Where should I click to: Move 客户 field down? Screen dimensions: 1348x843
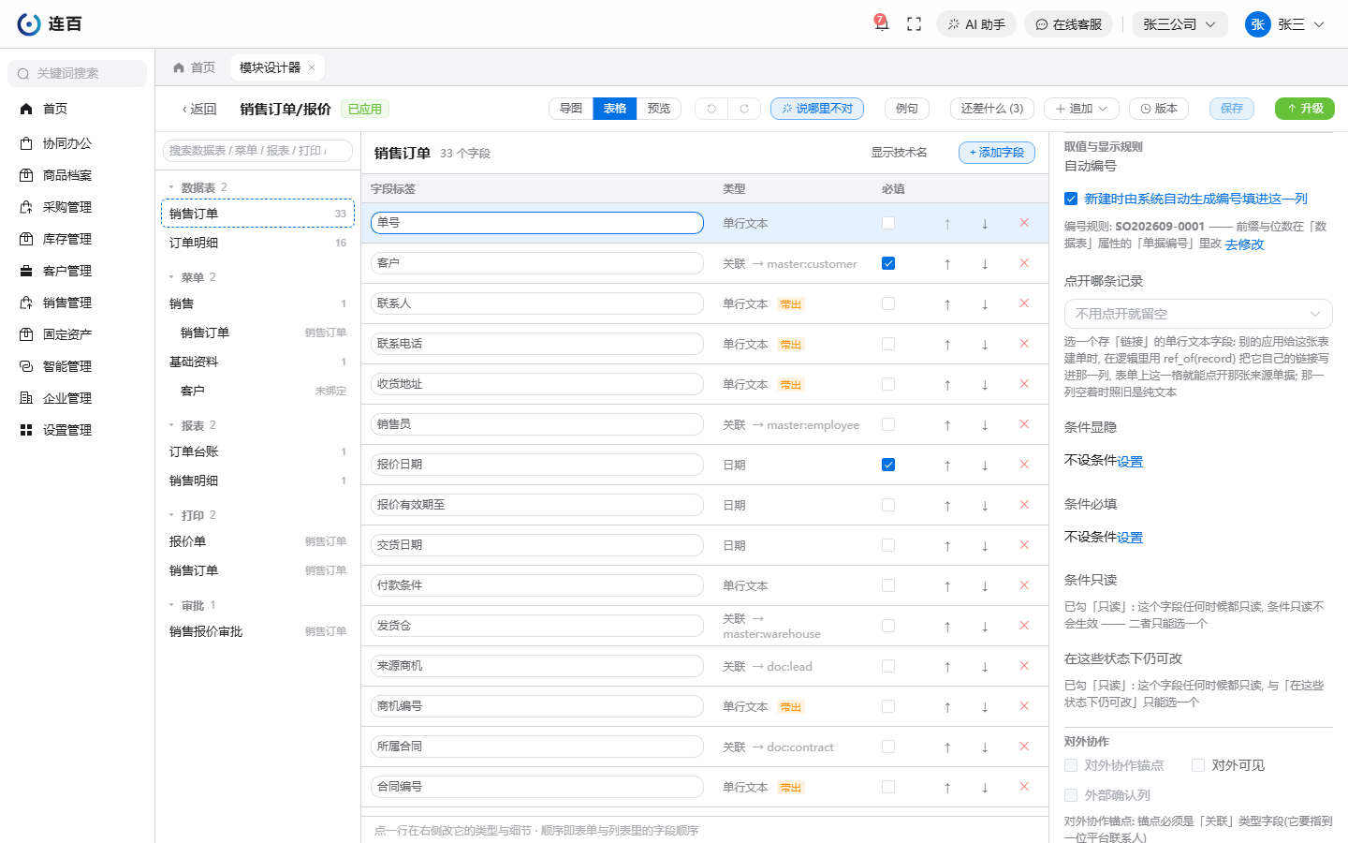point(985,263)
